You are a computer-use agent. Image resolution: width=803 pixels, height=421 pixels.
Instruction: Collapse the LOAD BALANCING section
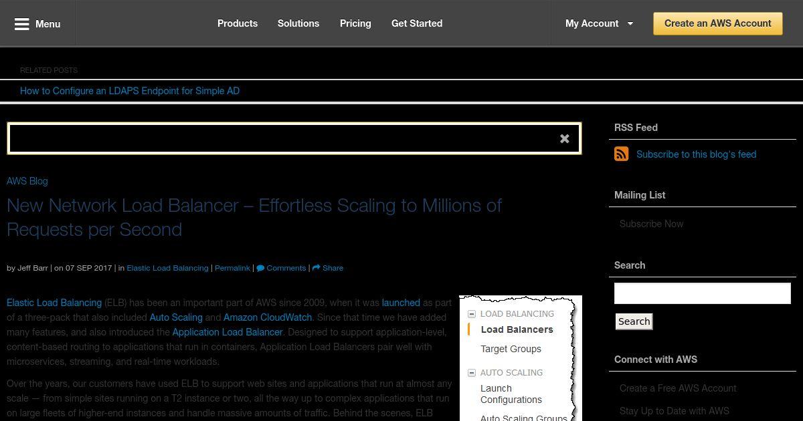pos(472,313)
